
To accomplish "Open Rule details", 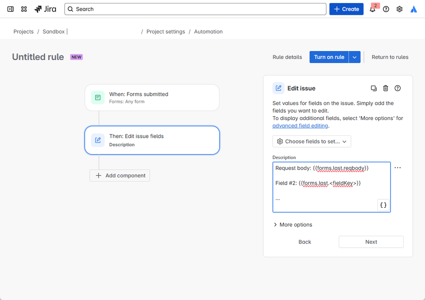I will (287, 57).
